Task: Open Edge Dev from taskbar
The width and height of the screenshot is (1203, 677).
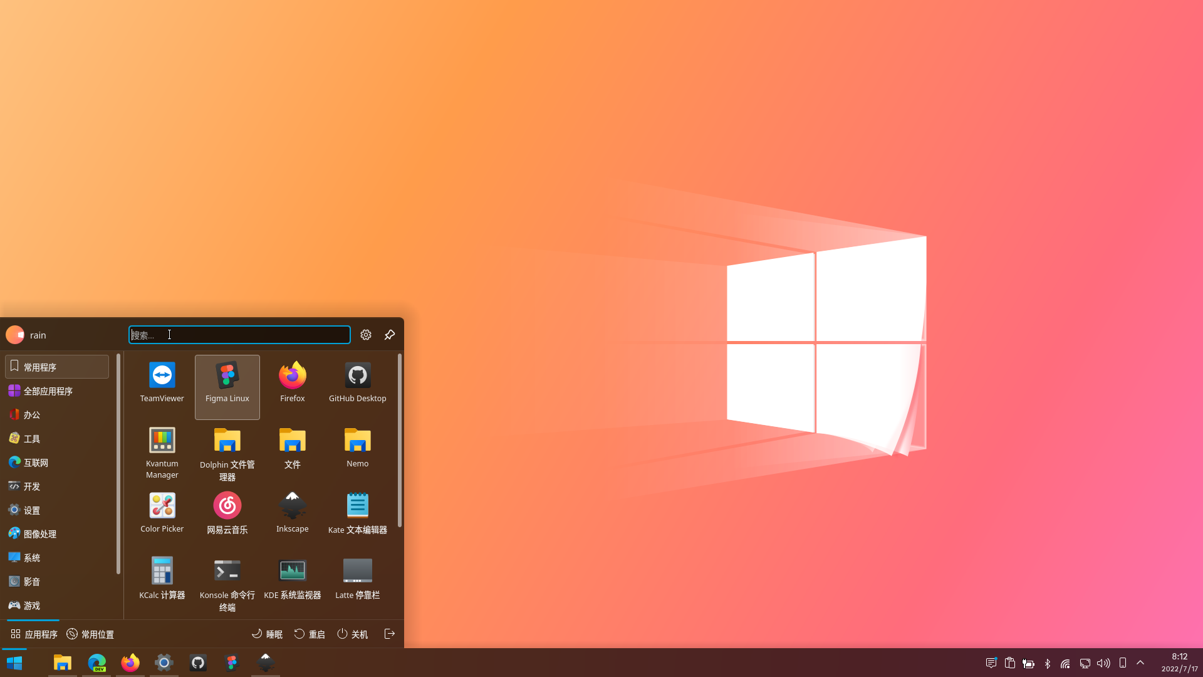Action: coord(96,663)
